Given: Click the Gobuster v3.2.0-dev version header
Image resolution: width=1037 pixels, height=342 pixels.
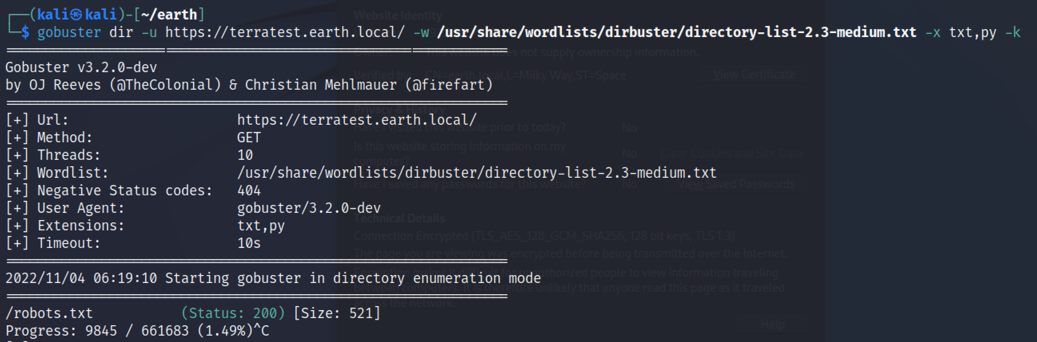Looking at the screenshot, I should (x=81, y=67).
